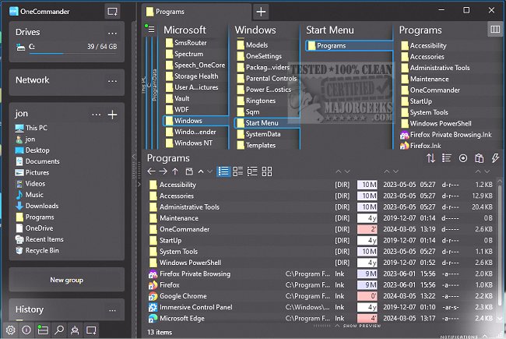Viewport: 506px width, 339px height.
Task: Add a favorite to the jon group
Action: coord(112,115)
